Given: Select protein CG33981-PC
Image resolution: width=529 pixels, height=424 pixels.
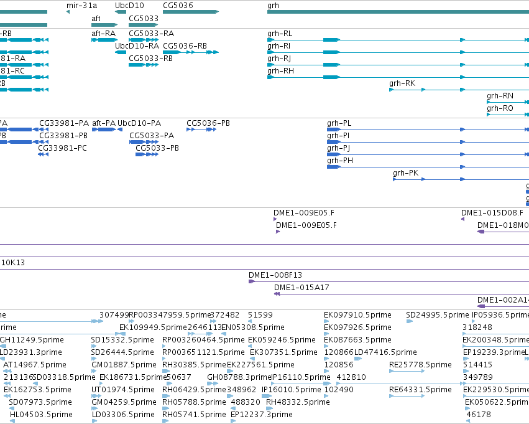Looking at the screenshot, I should (62, 148).
